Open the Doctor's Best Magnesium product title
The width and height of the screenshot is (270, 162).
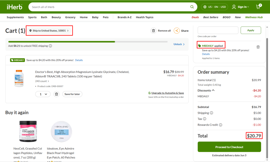[x=82, y=74]
